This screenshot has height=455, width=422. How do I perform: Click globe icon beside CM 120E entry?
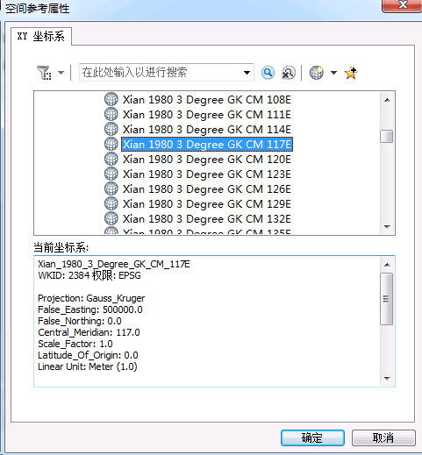111,159
